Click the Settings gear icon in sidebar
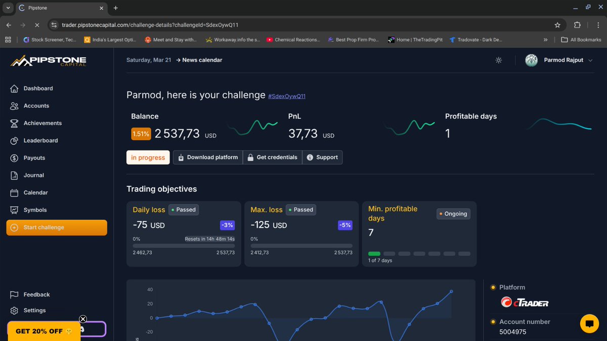This screenshot has height=341, width=607. pos(14,310)
